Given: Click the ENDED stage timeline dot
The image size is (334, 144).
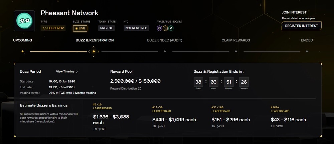Looking at the screenshot, I should [x=307, y=51].
